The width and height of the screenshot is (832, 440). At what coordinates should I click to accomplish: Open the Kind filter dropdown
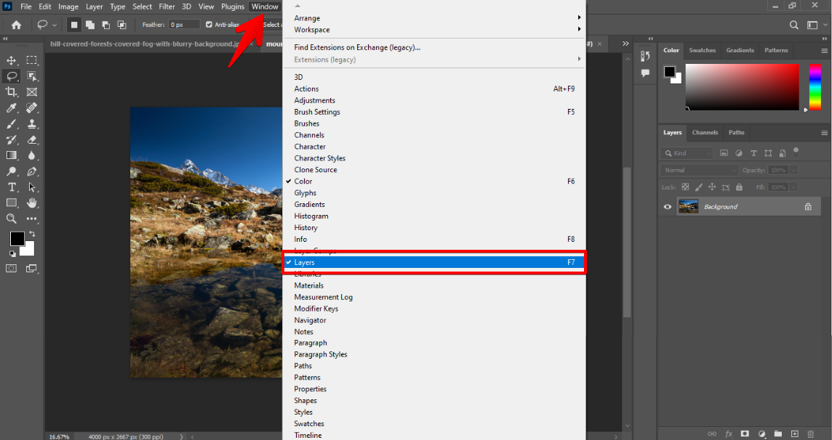pyautogui.click(x=687, y=153)
